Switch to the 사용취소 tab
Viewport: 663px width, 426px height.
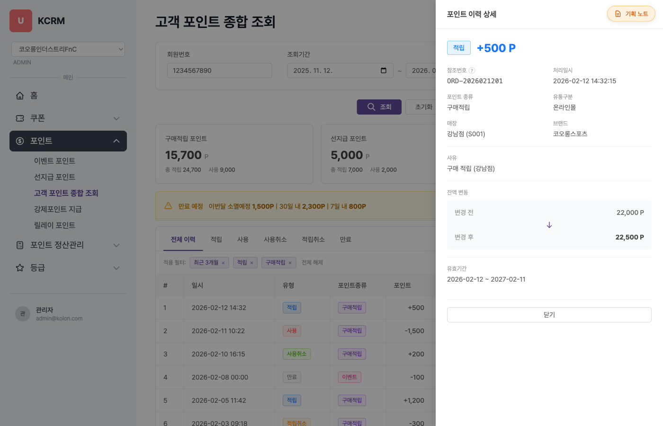[275, 240]
